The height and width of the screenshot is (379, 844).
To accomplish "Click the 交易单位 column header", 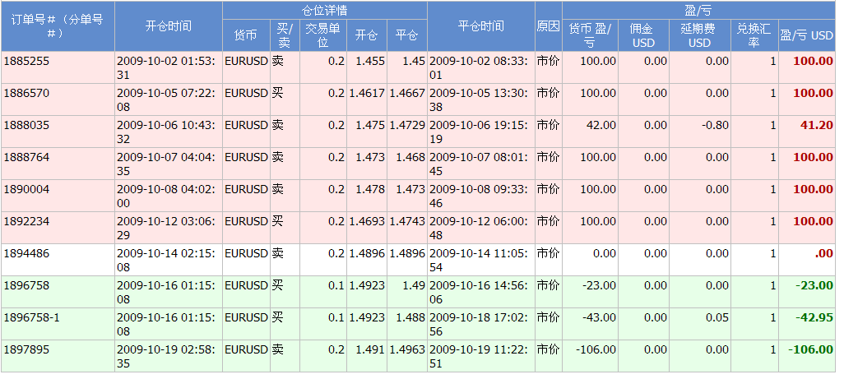I will tap(322, 36).
